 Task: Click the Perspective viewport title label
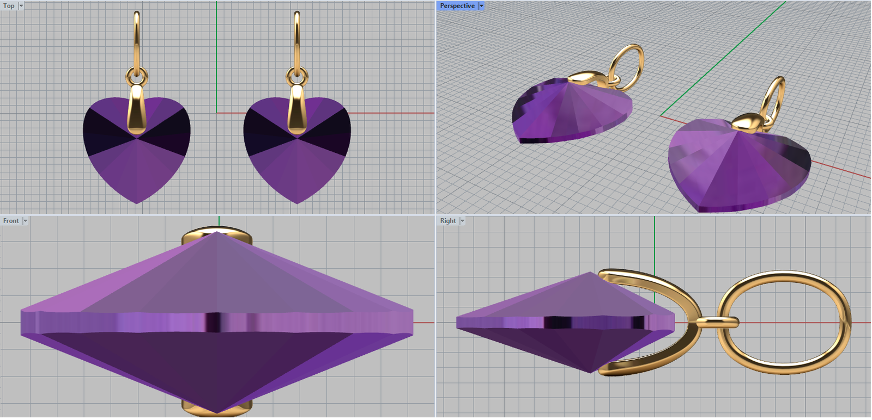click(457, 6)
